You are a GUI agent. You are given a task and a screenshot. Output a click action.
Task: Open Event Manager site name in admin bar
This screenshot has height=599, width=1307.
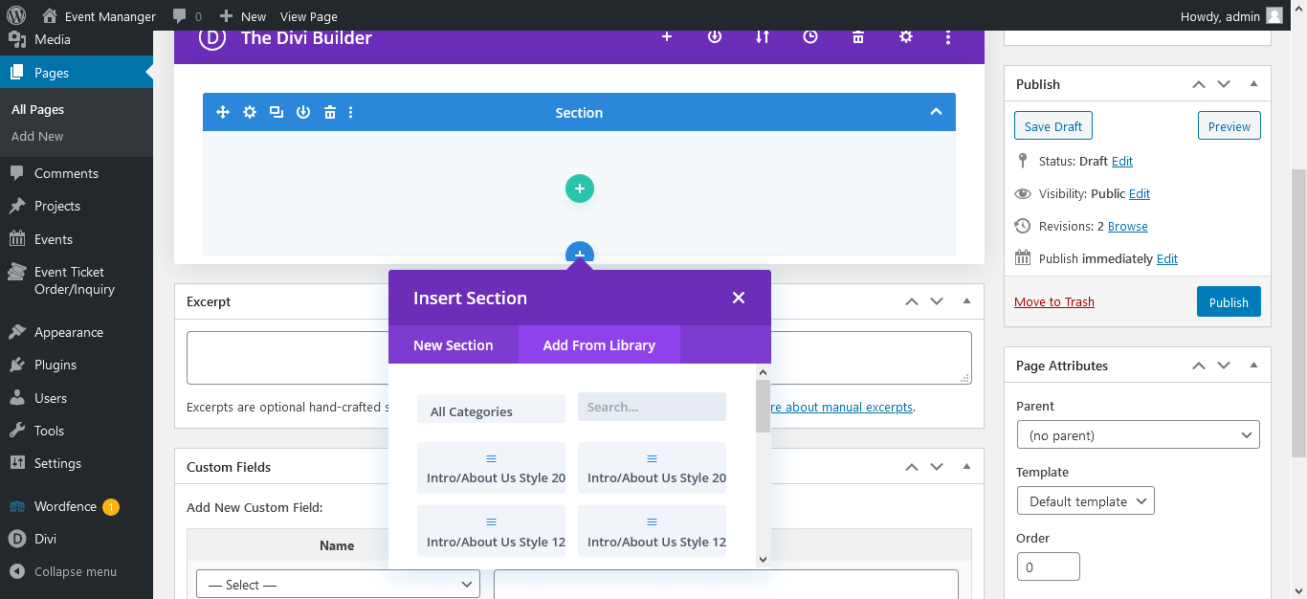[99, 16]
